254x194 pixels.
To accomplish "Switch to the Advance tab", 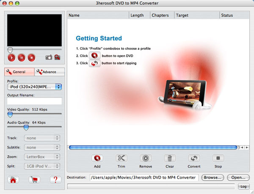I will [49, 72].
